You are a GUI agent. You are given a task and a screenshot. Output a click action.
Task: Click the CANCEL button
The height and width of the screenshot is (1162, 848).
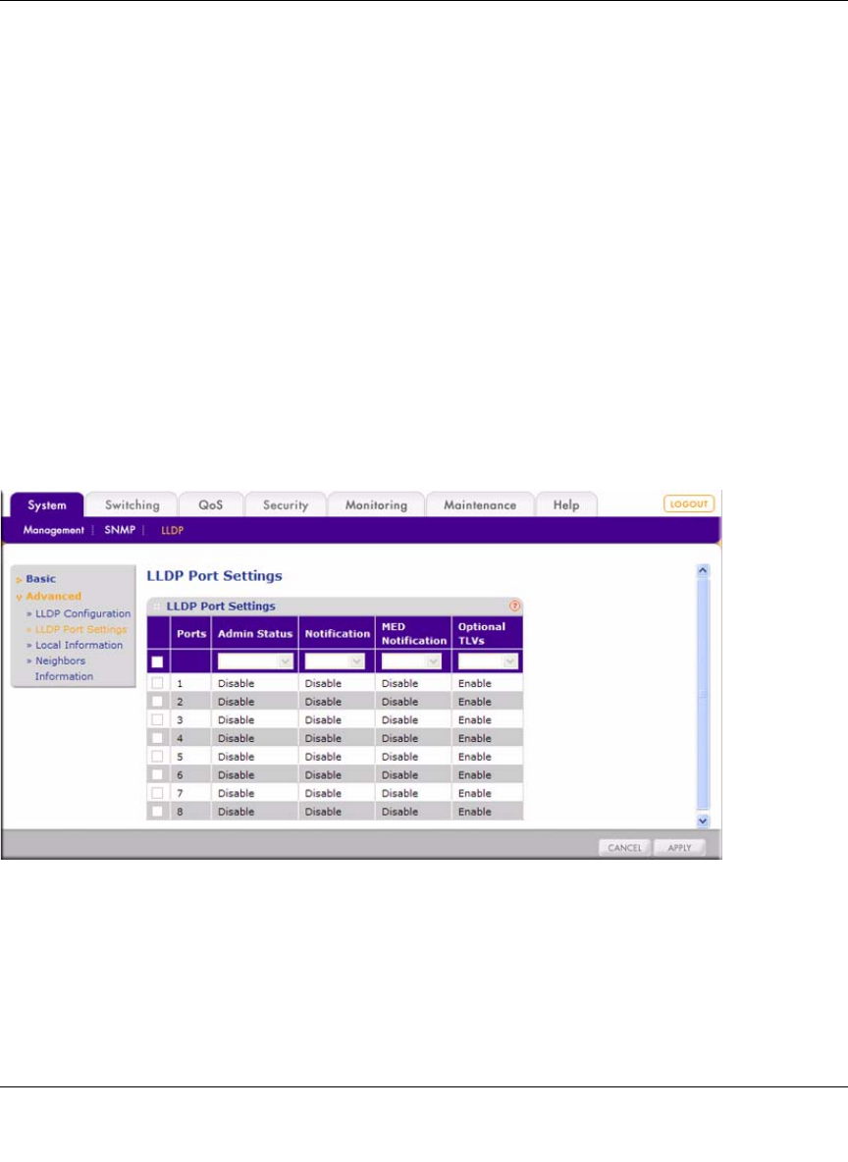click(625, 848)
